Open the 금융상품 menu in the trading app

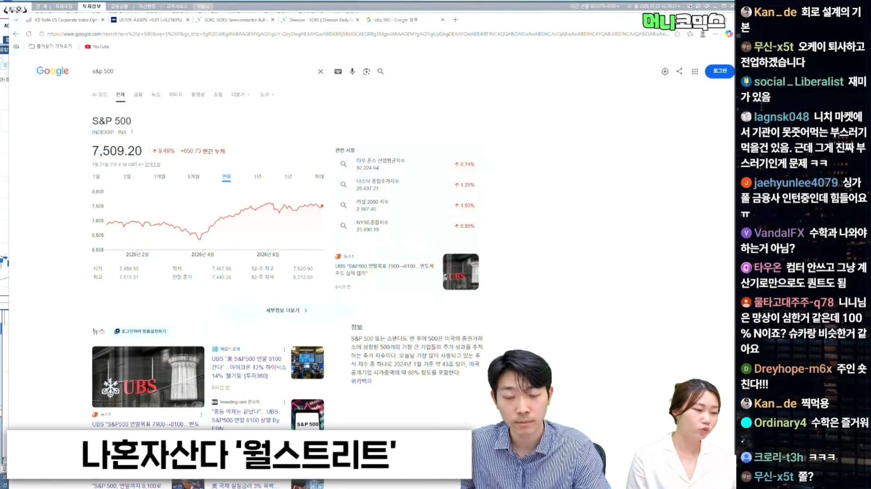119,7
